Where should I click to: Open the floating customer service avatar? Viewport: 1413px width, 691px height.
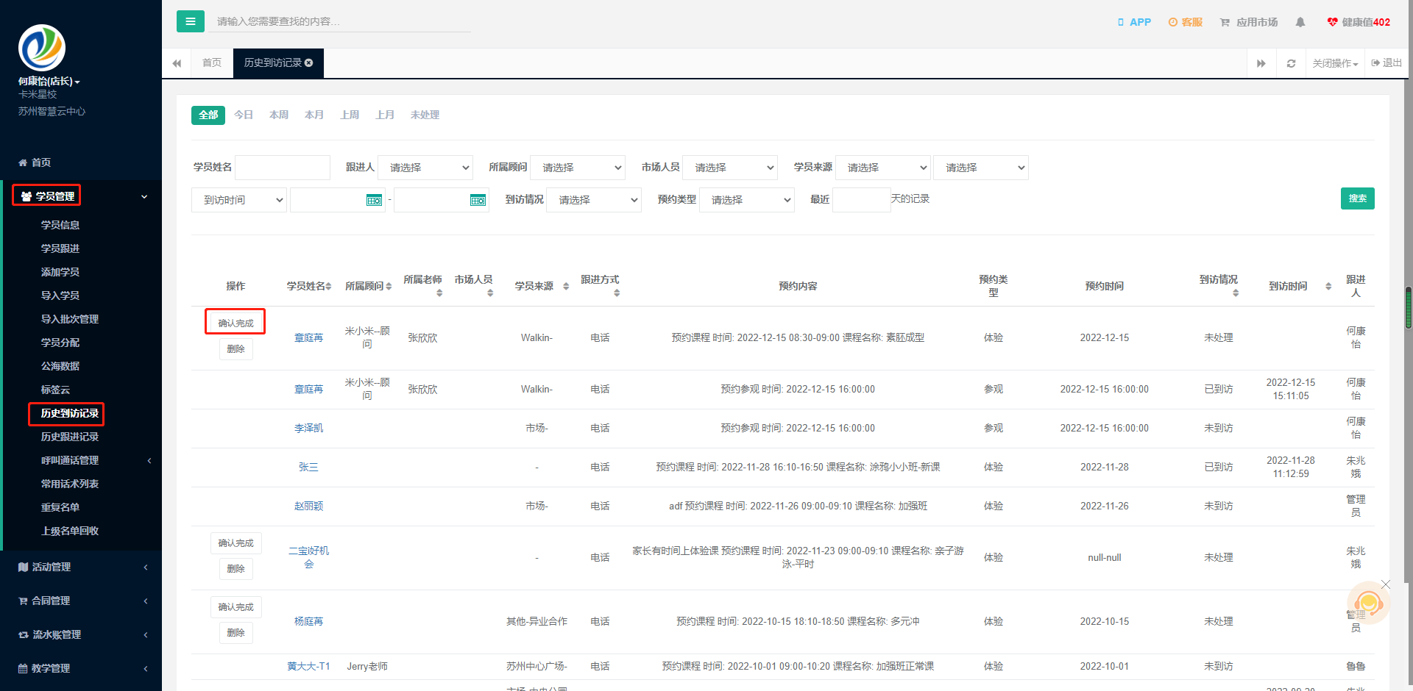click(1368, 603)
